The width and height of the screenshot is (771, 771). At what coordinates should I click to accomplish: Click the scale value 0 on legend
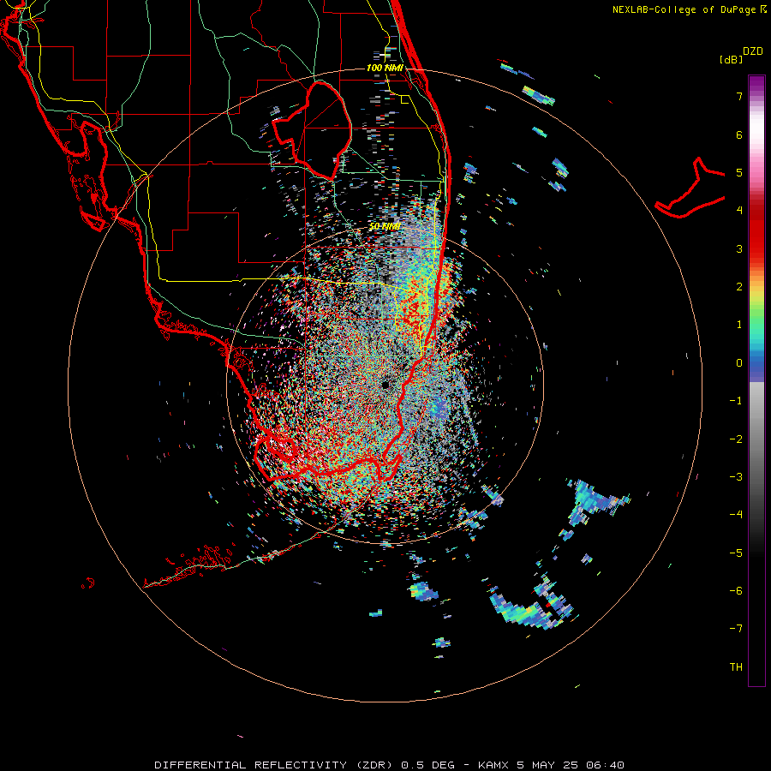[739, 363]
